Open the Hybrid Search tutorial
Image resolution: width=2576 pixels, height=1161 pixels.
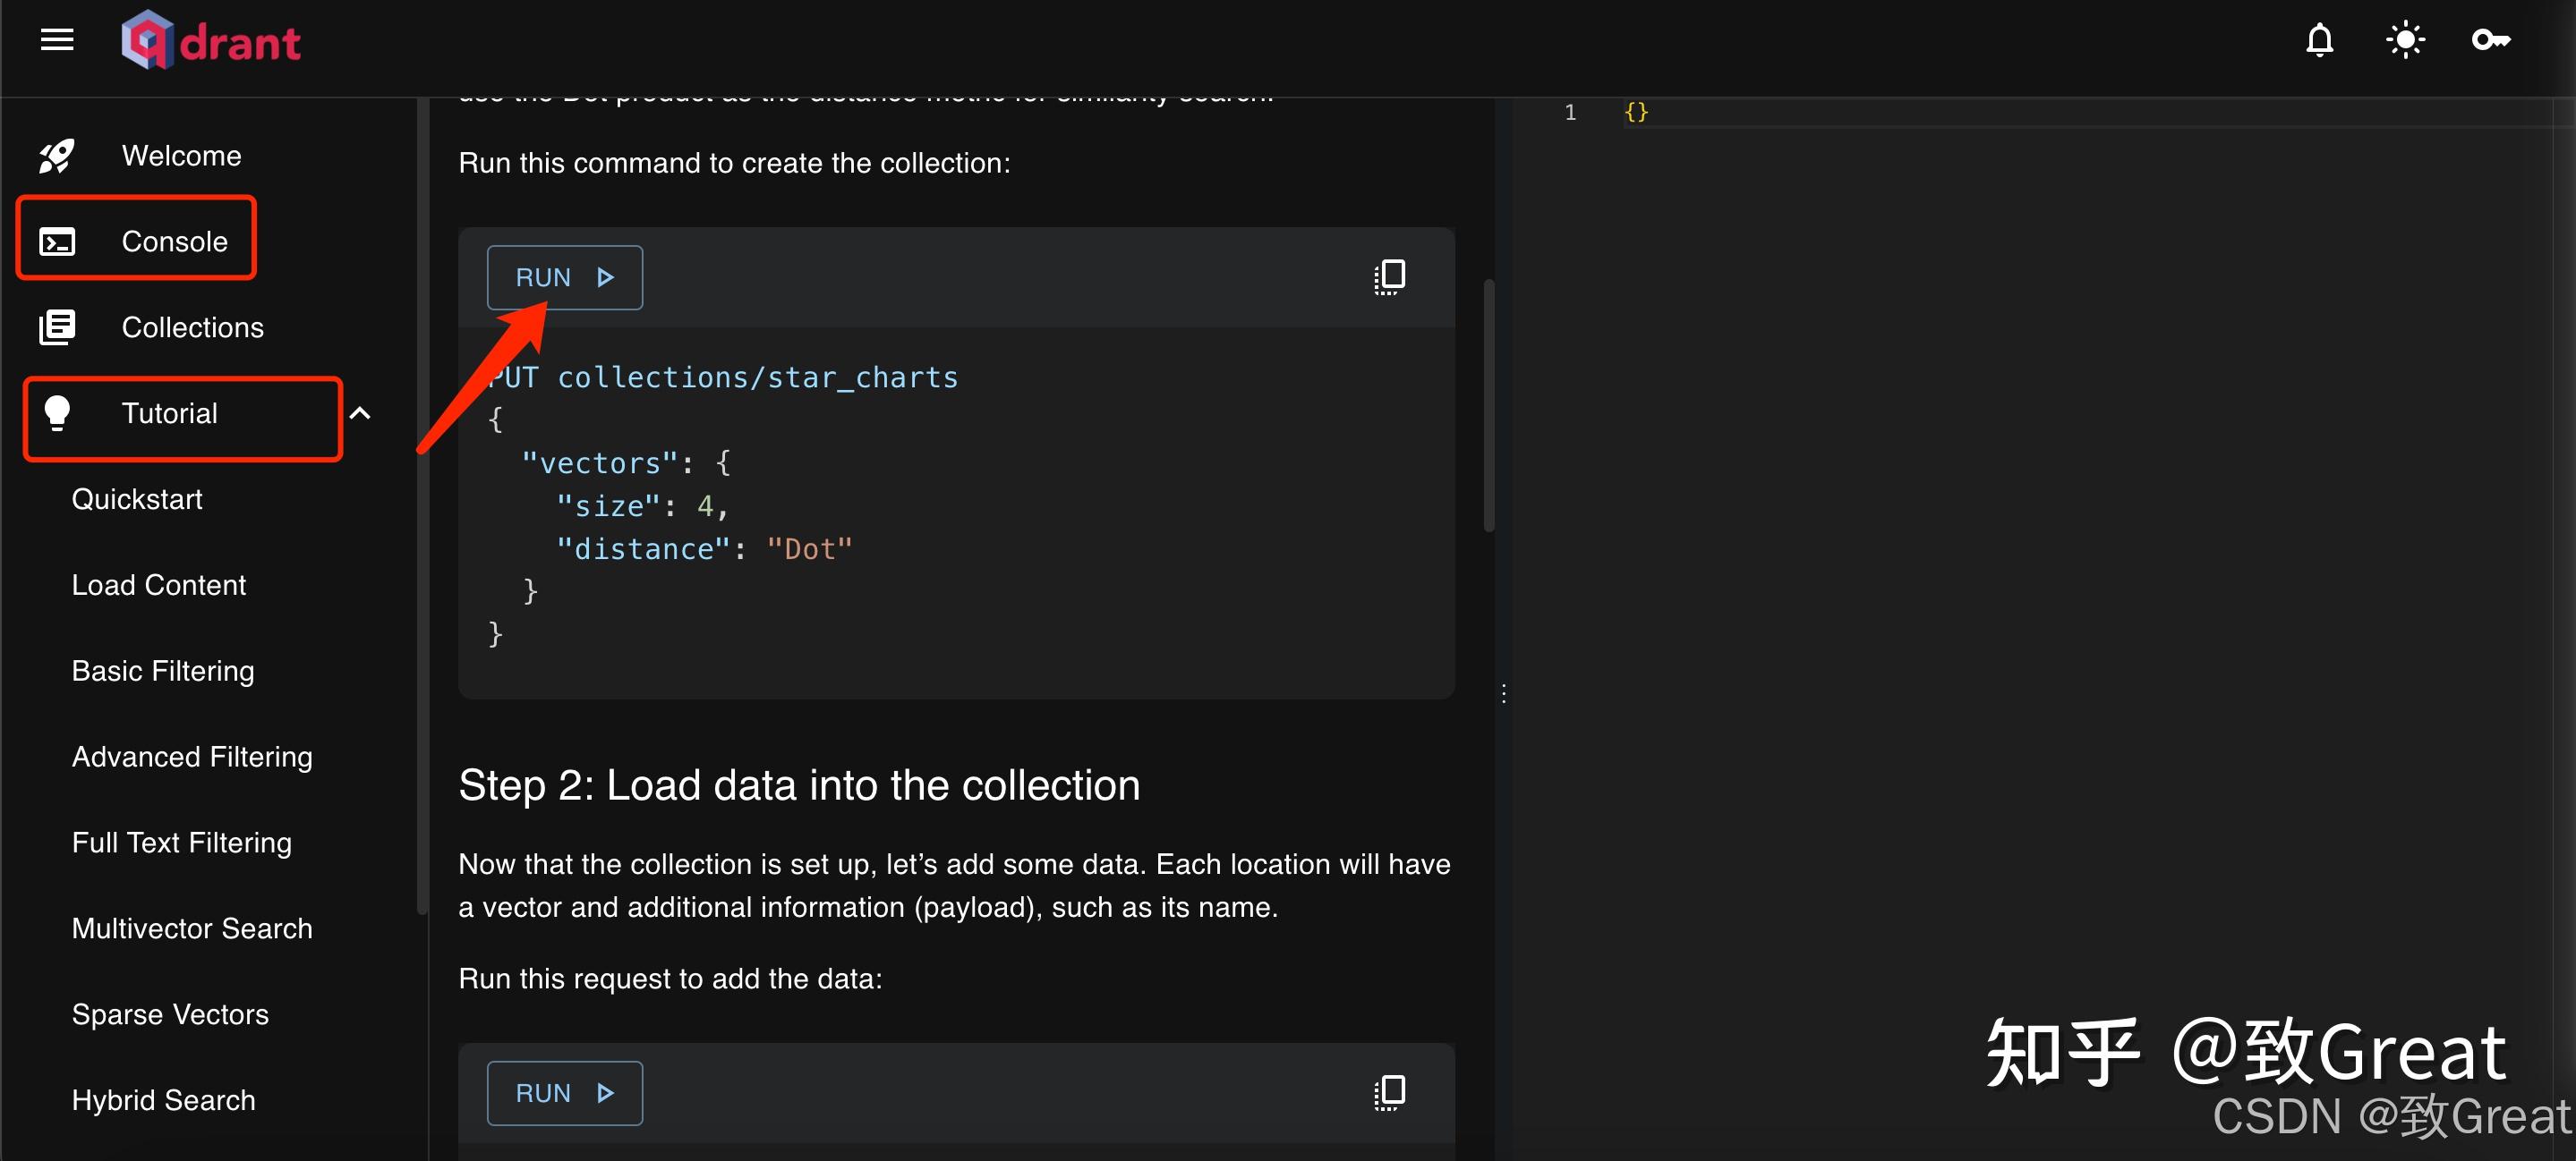point(164,1100)
